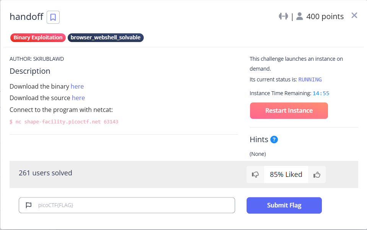Restart the running challenge instance

pyautogui.click(x=289, y=111)
